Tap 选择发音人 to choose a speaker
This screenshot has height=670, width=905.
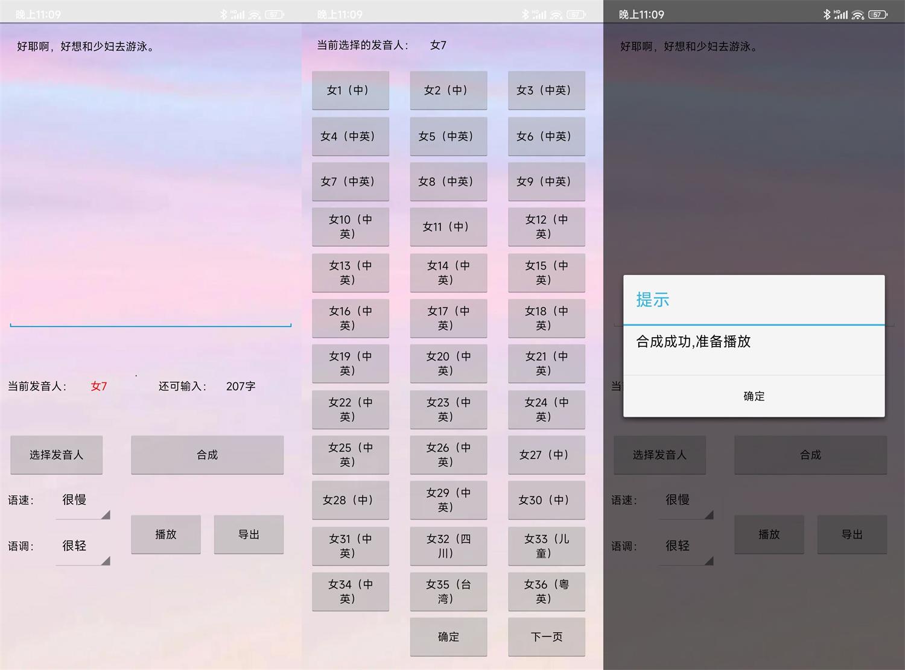point(56,455)
